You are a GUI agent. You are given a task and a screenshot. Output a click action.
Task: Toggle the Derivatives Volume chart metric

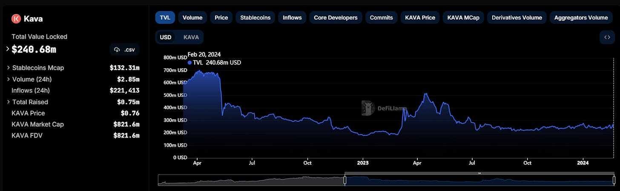click(517, 18)
